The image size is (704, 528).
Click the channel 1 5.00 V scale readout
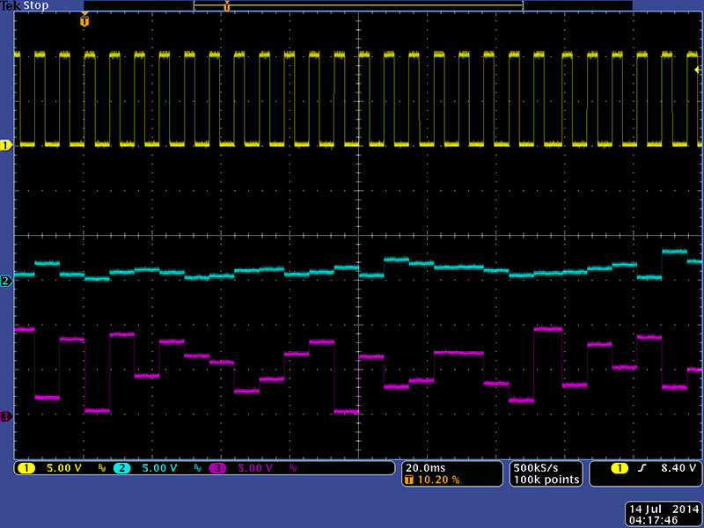tap(63, 468)
